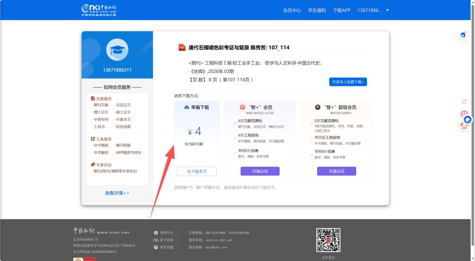Open 学术翻译 in sidebar tools

pyautogui.click(x=101, y=152)
